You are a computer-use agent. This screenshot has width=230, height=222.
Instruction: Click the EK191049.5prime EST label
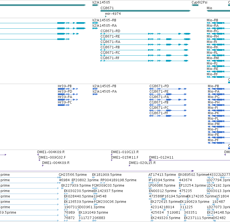(x=93, y=213)
